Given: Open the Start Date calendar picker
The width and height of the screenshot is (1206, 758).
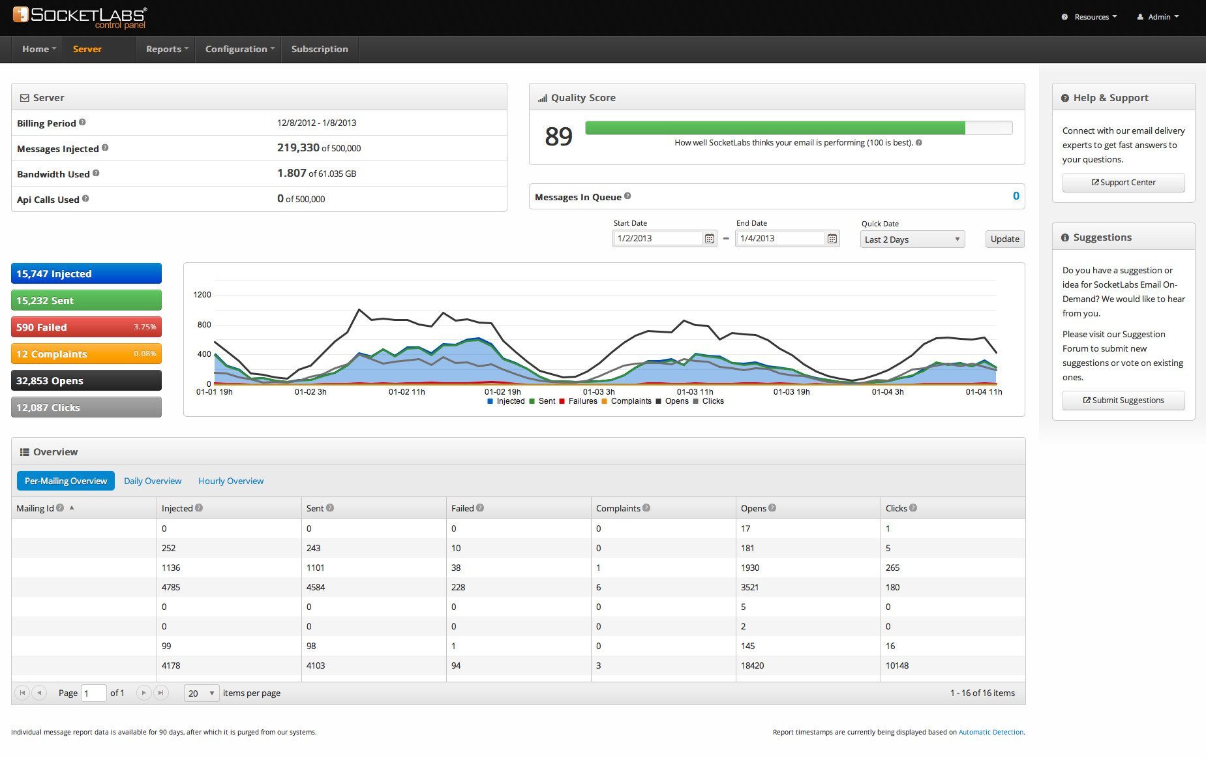Looking at the screenshot, I should coord(710,239).
